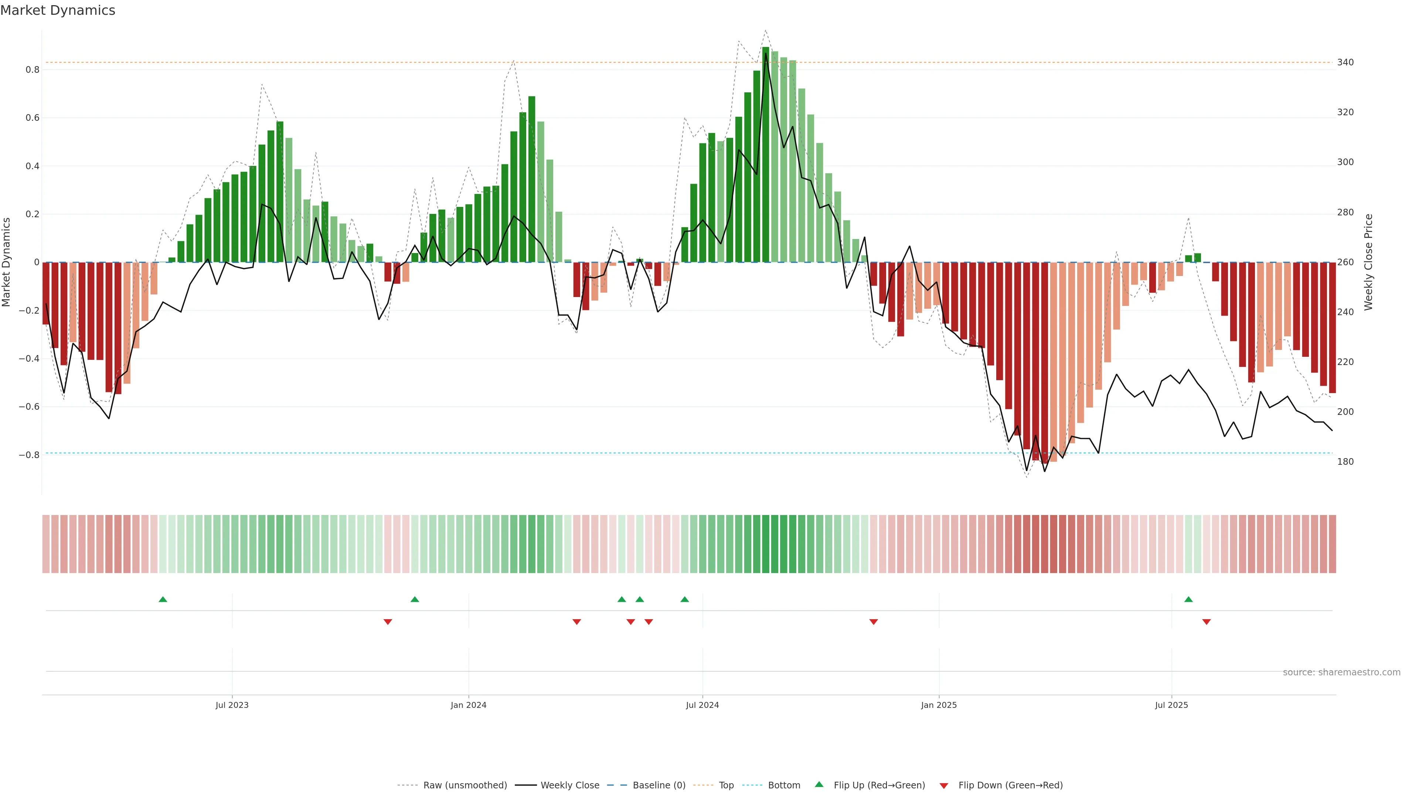The height and width of the screenshot is (798, 1419).
Task: Click the leftmost red Flip Down triangle marker
Action: tap(388, 622)
